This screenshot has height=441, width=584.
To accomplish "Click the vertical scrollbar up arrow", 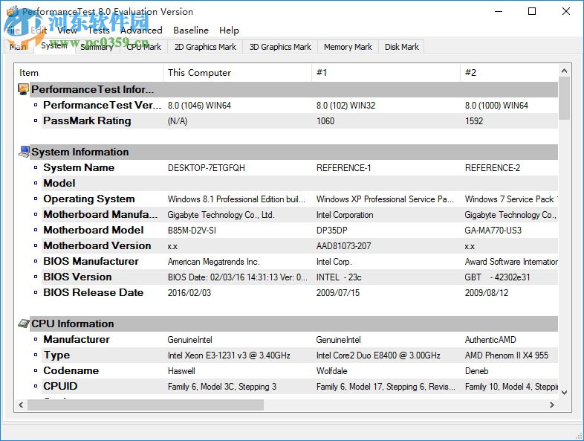I will (564, 71).
